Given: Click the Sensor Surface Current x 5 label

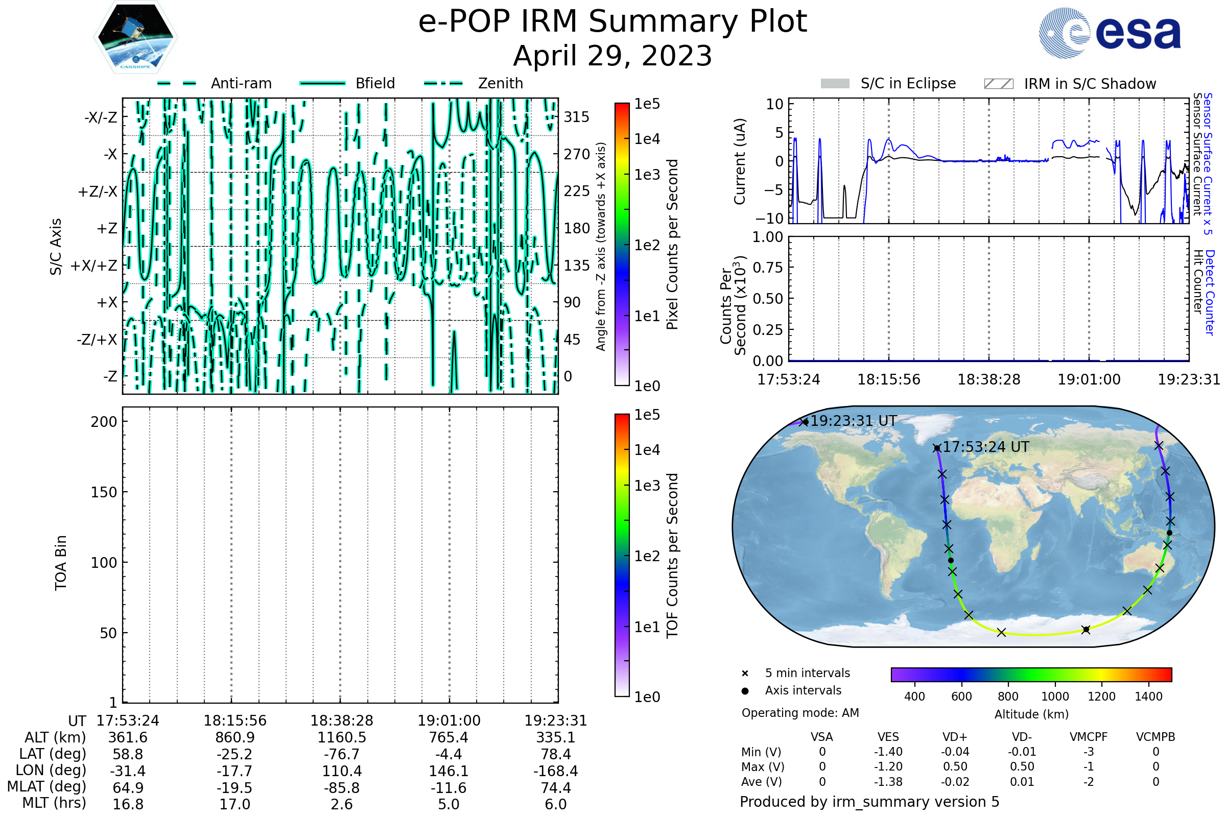Looking at the screenshot, I should point(1207,163).
